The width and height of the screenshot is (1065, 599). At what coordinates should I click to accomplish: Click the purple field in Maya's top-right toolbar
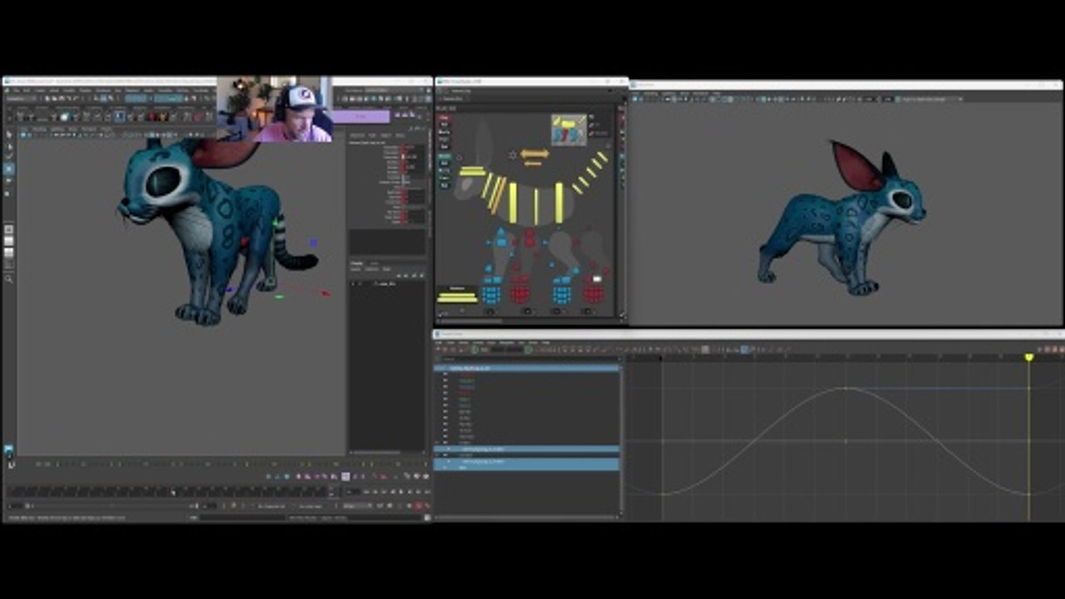(360, 116)
